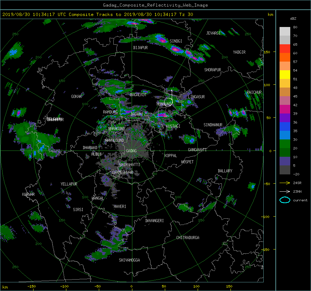Select the RAMDURG label
Screen dimensions: 311x291
[110, 112]
